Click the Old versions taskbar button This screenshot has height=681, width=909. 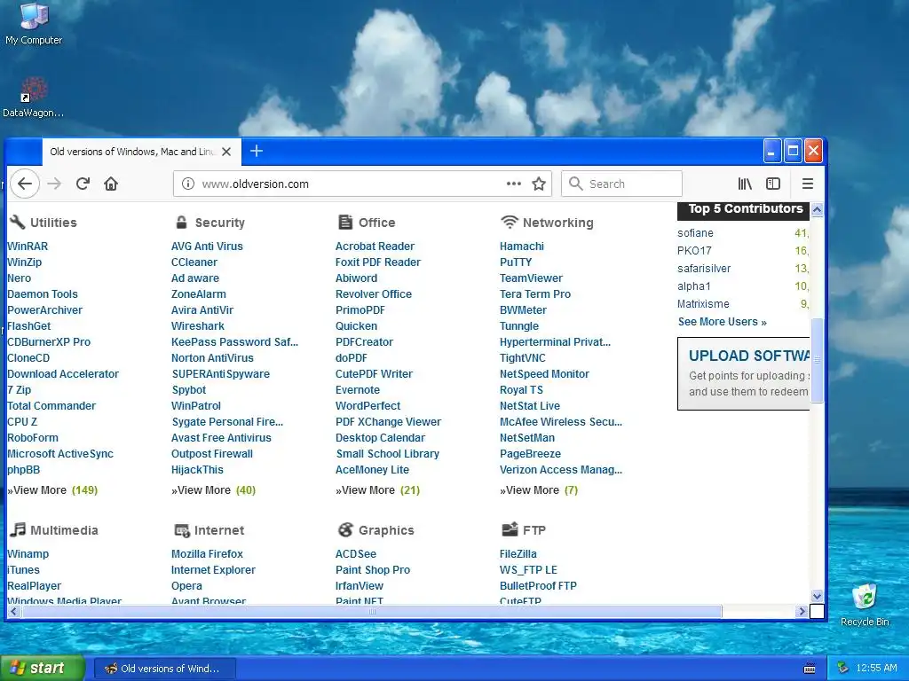point(164,669)
